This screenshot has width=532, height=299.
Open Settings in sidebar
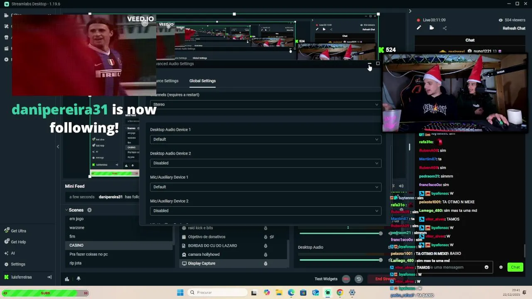pyautogui.click(x=15, y=264)
